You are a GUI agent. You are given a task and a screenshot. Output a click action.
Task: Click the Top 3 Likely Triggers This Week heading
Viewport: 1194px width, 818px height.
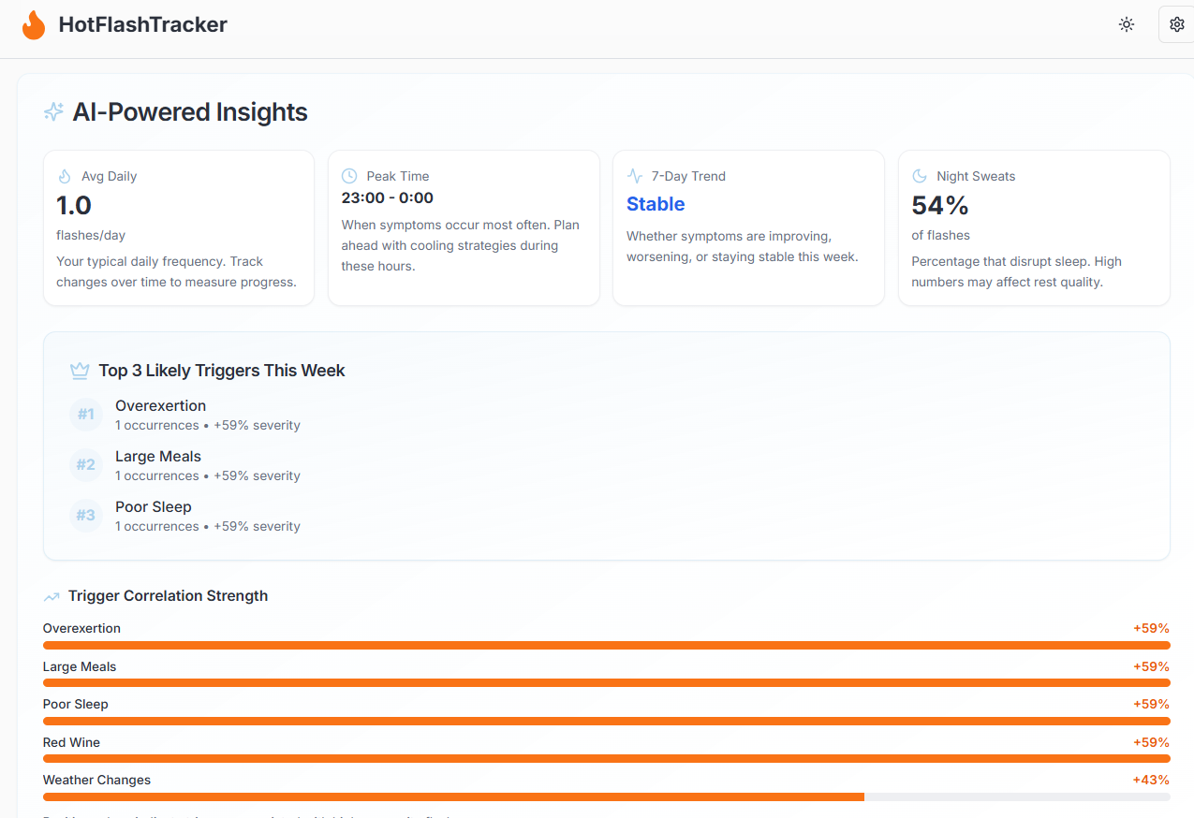222,371
